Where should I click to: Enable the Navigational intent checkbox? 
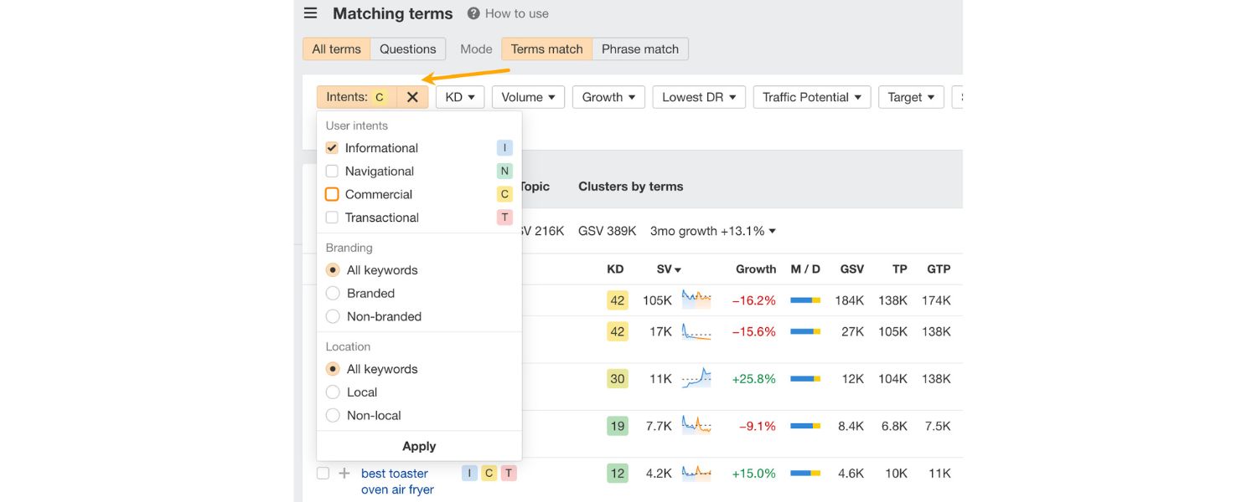(332, 171)
